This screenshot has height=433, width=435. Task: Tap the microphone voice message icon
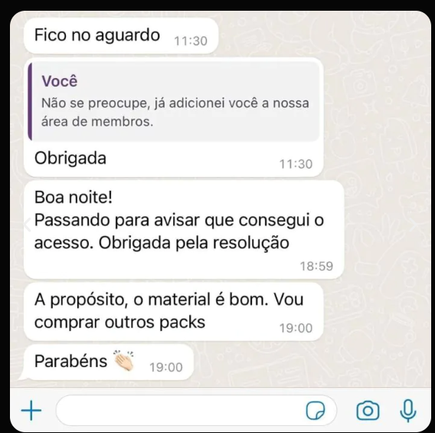point(407,411)
